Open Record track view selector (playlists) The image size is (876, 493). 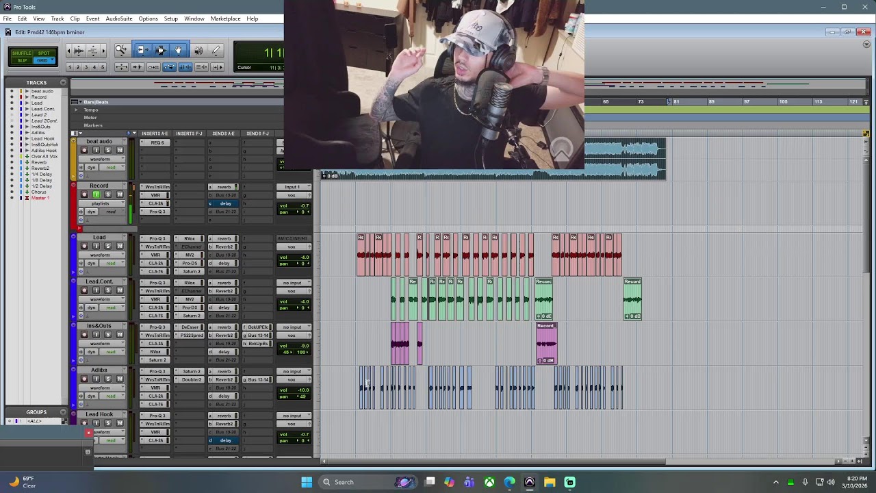(101, 203)
